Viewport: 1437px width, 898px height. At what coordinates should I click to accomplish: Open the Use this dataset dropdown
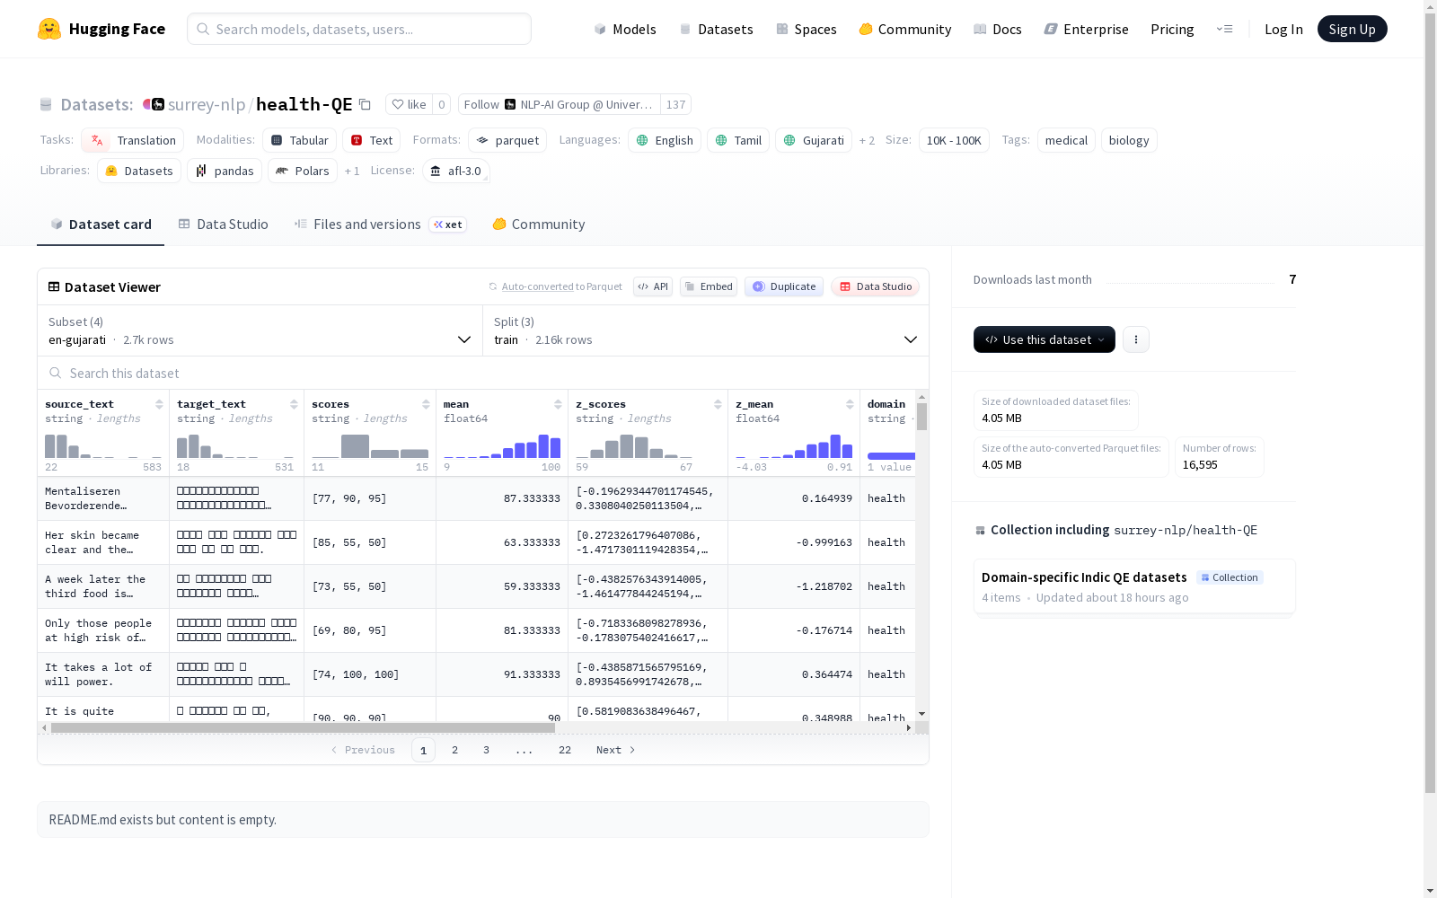[1044, 339]
